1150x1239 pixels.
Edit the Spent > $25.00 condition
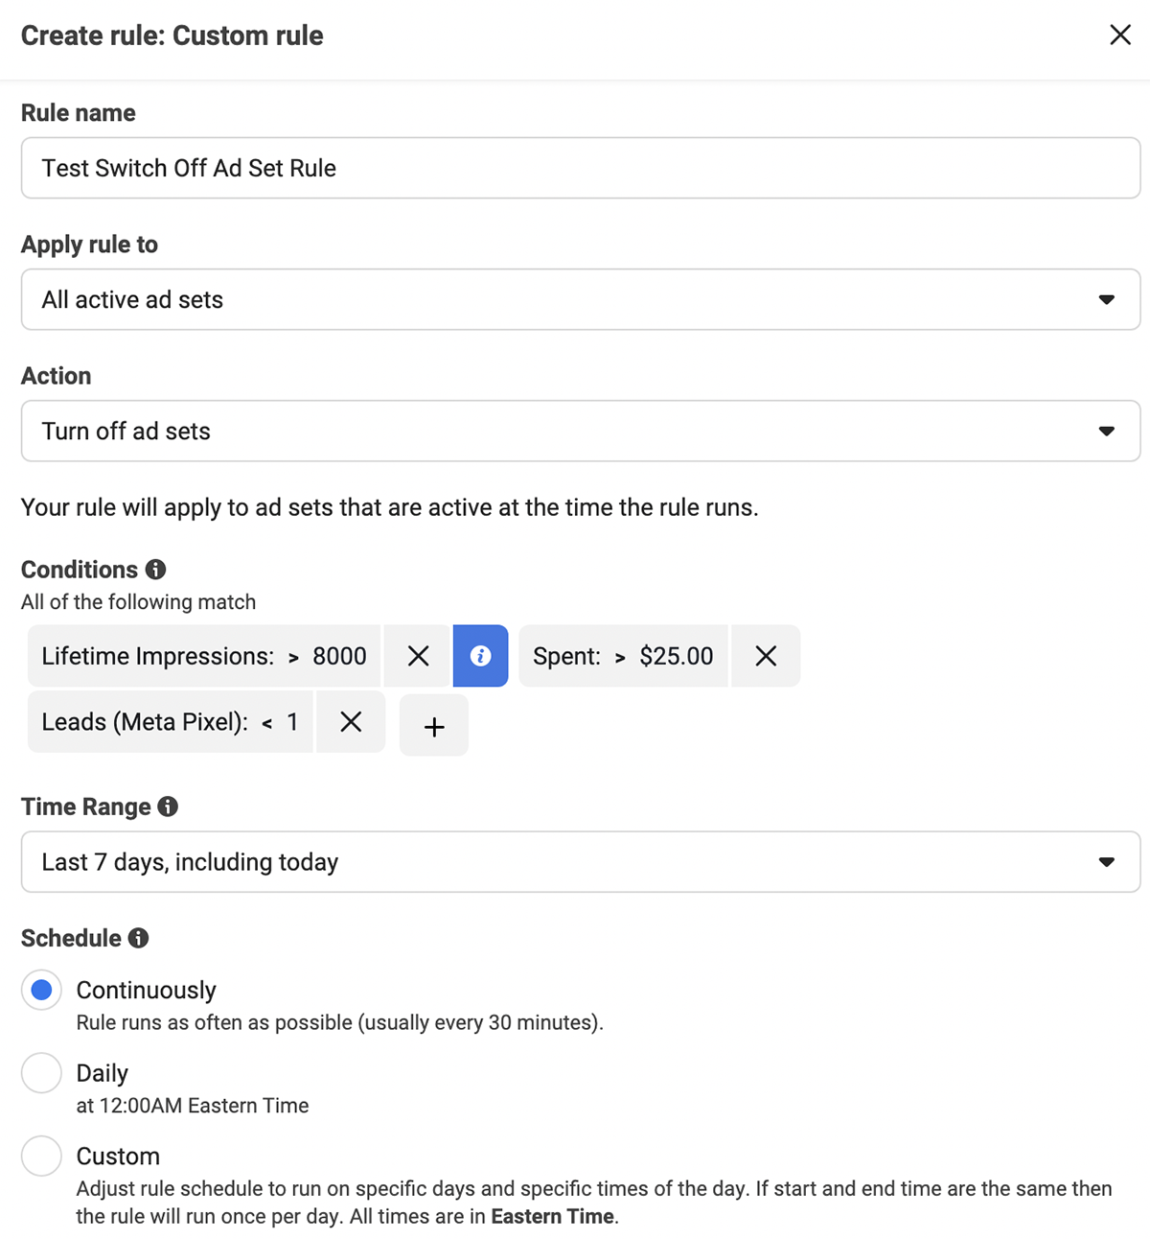pos(623,656)
